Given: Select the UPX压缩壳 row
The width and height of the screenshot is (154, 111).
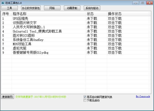Looking at the screenshot, I should pyautogui.click(x=75, y=19).
